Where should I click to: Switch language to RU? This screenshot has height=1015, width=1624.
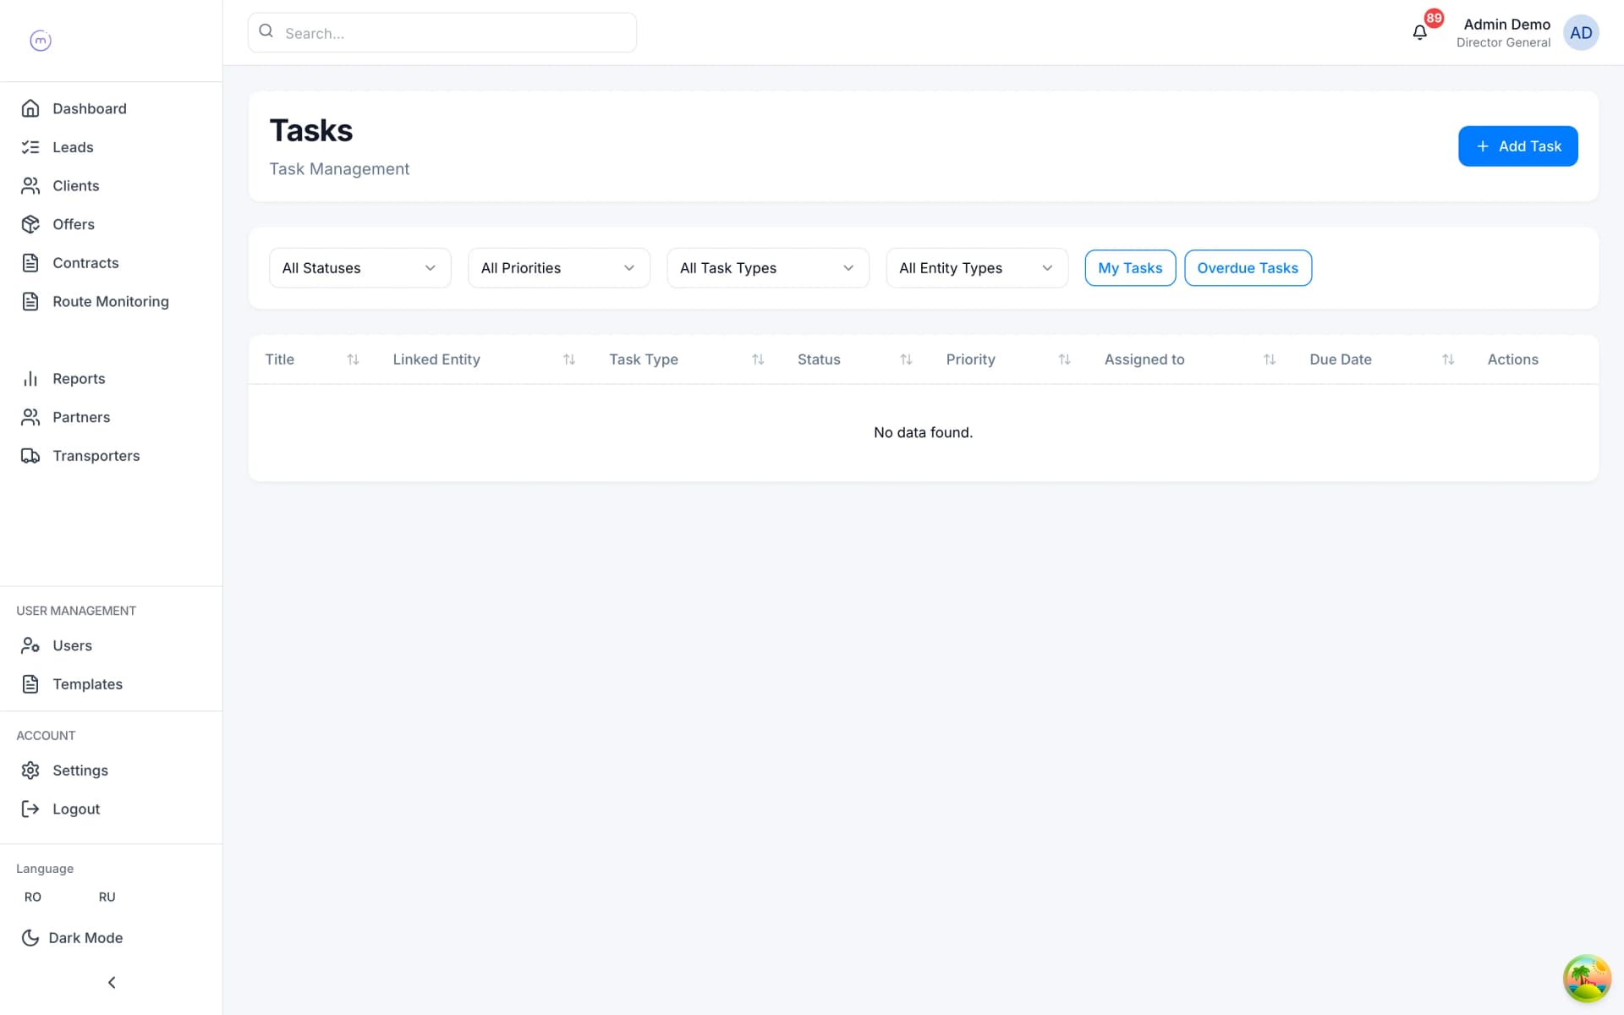(x=107, y=897)
